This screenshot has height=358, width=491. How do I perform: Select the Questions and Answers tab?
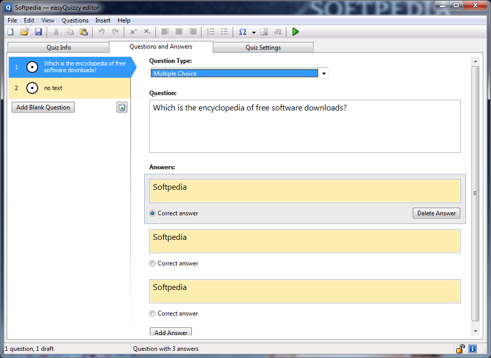click(161, 47)
